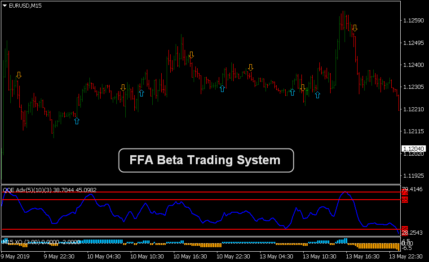Viewport: 429px width, 262px height.
Task: Click the sell arrow above the 10 May 10:30 area
Action: click(192, 55)
